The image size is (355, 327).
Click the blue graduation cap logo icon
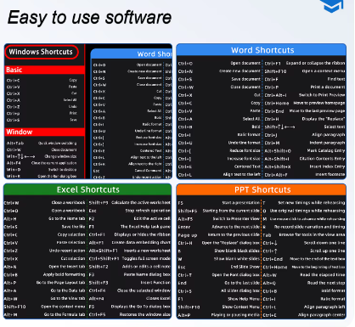click(x=332, y=6)
